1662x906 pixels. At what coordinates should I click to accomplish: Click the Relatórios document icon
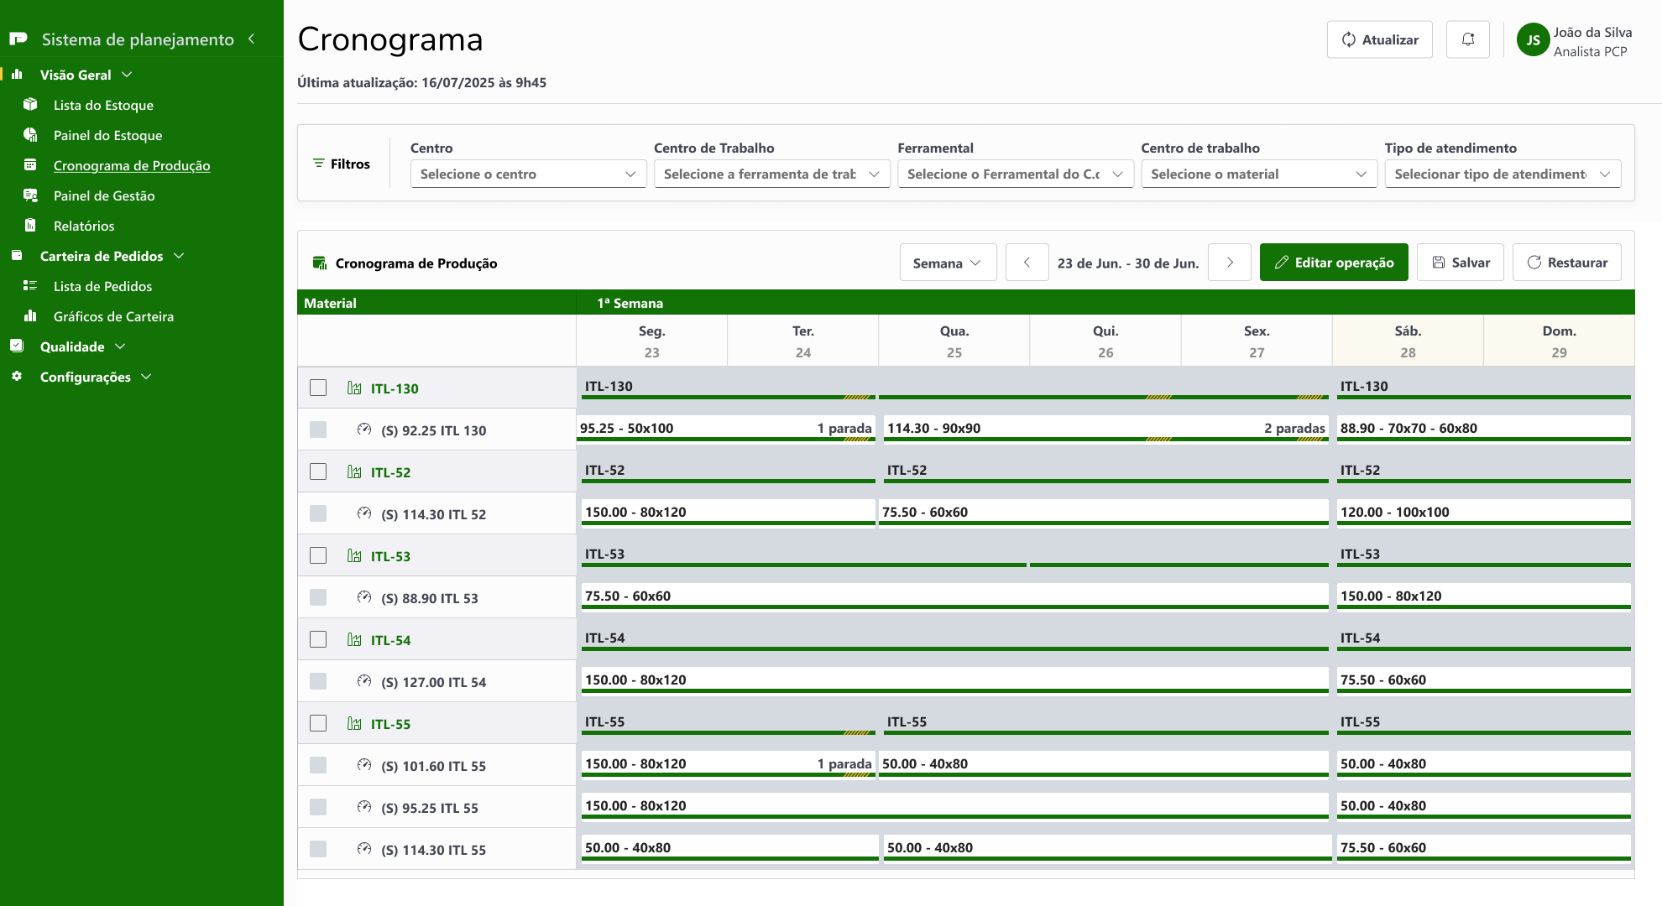tap(30, 225)
